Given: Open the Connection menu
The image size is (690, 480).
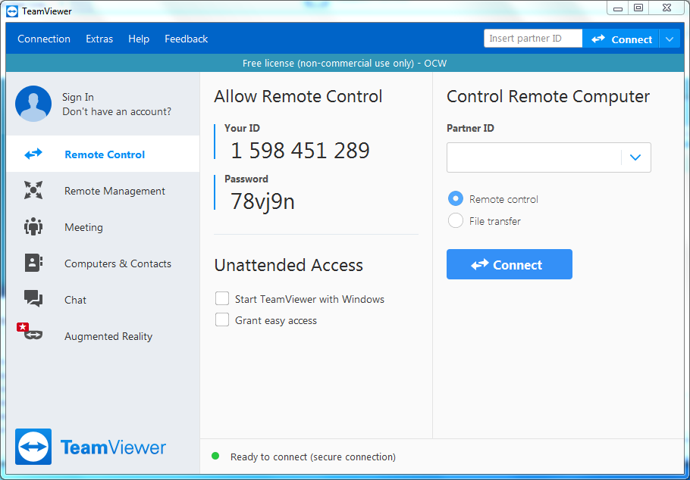Looking at the screenshot, I should [x=44, y=39].
